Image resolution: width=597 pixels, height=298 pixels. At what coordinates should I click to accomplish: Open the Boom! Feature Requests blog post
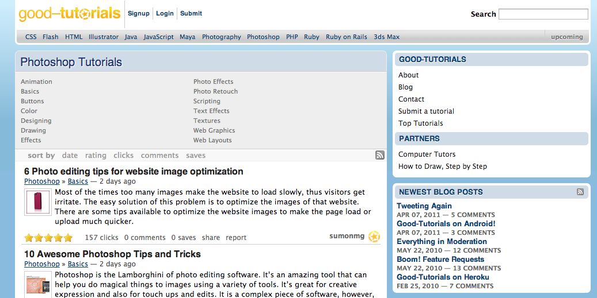[x=440, y=260]
